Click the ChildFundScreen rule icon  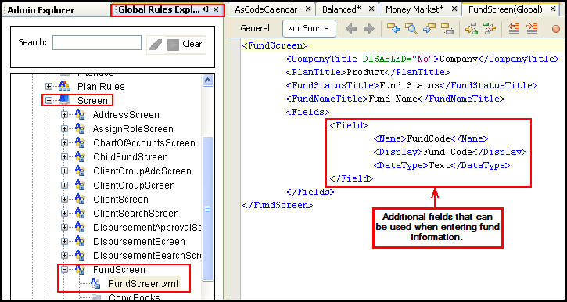(x=80, y=157)
